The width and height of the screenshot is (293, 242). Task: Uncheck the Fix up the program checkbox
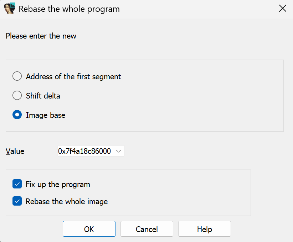17,184
